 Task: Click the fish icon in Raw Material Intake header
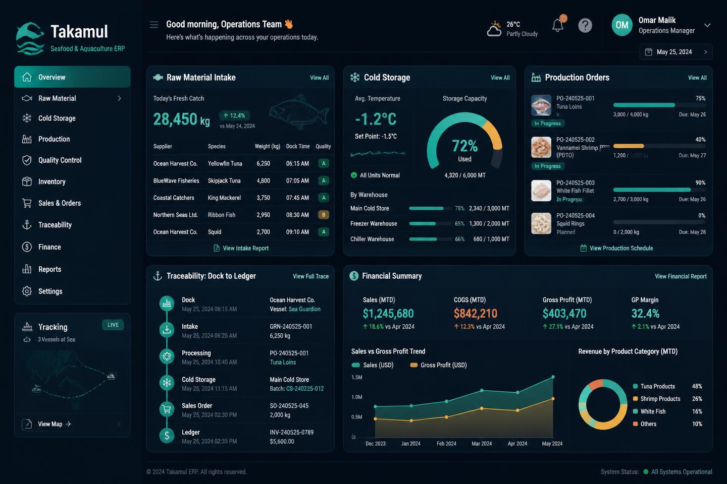(x=158, y=78)
